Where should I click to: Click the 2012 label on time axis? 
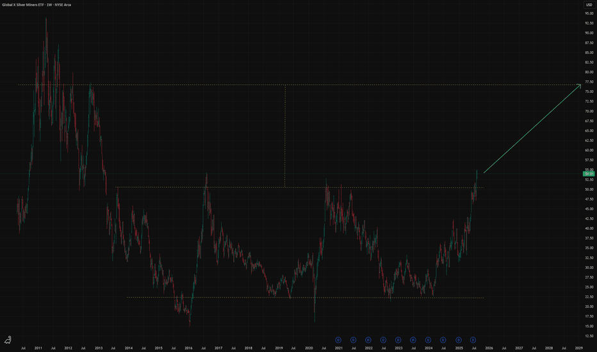pos(68,348)
